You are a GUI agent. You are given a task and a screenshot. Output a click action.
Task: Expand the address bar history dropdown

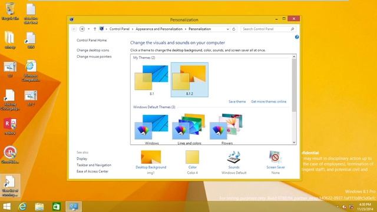pos(228,29)
